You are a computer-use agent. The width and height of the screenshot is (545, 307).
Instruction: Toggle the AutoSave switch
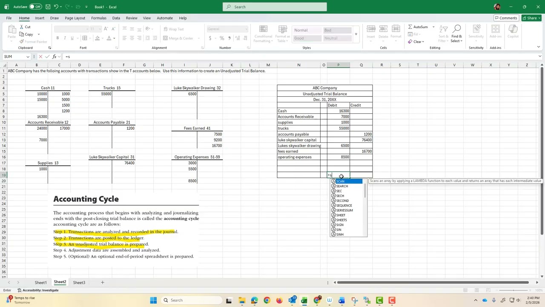tap(35, 7)
